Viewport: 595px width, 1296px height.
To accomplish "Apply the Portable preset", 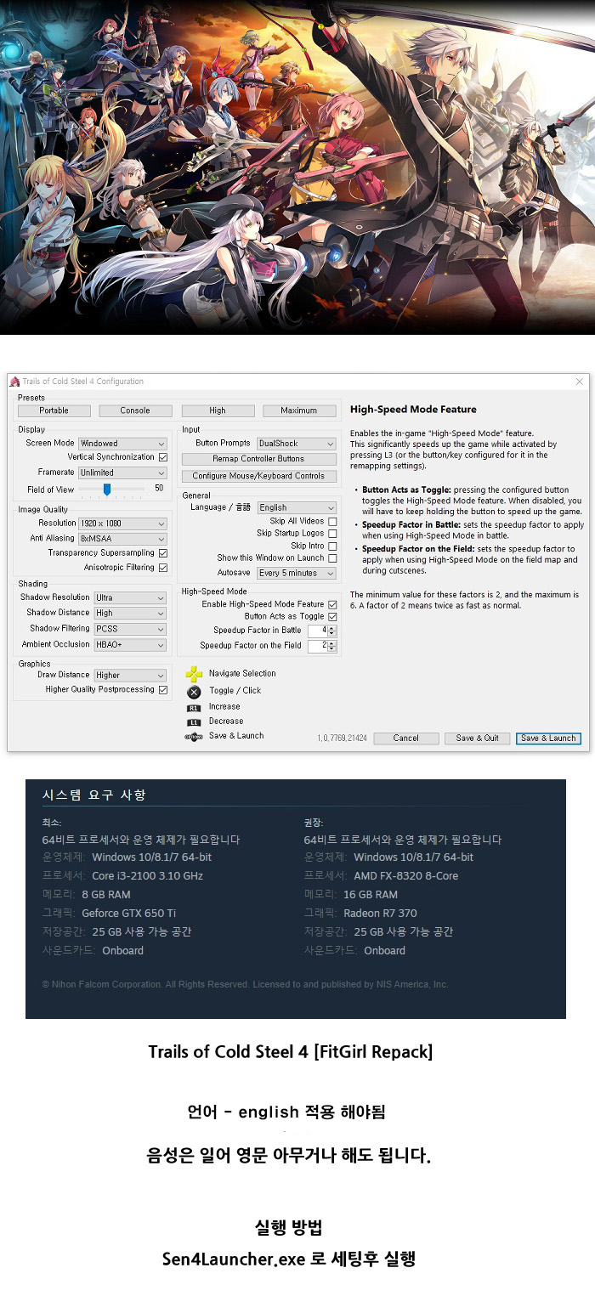I will point(54,410).
